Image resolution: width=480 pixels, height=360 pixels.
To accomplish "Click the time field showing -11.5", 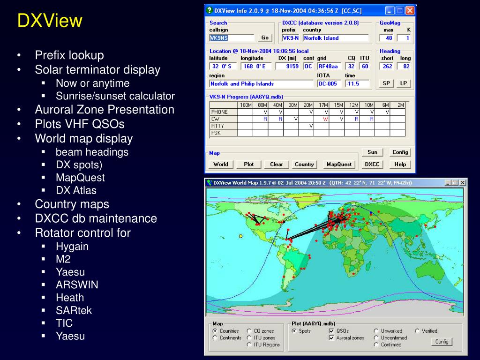I will pos(357,83).
